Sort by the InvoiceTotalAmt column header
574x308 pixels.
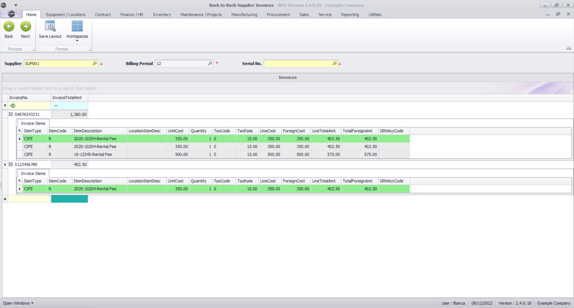pos(69,97)
